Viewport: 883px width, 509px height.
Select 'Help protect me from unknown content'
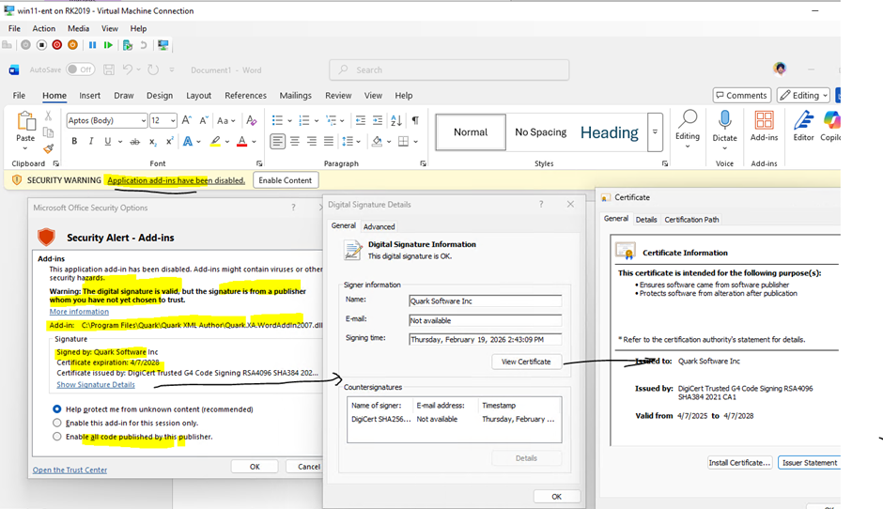[58, 409]
